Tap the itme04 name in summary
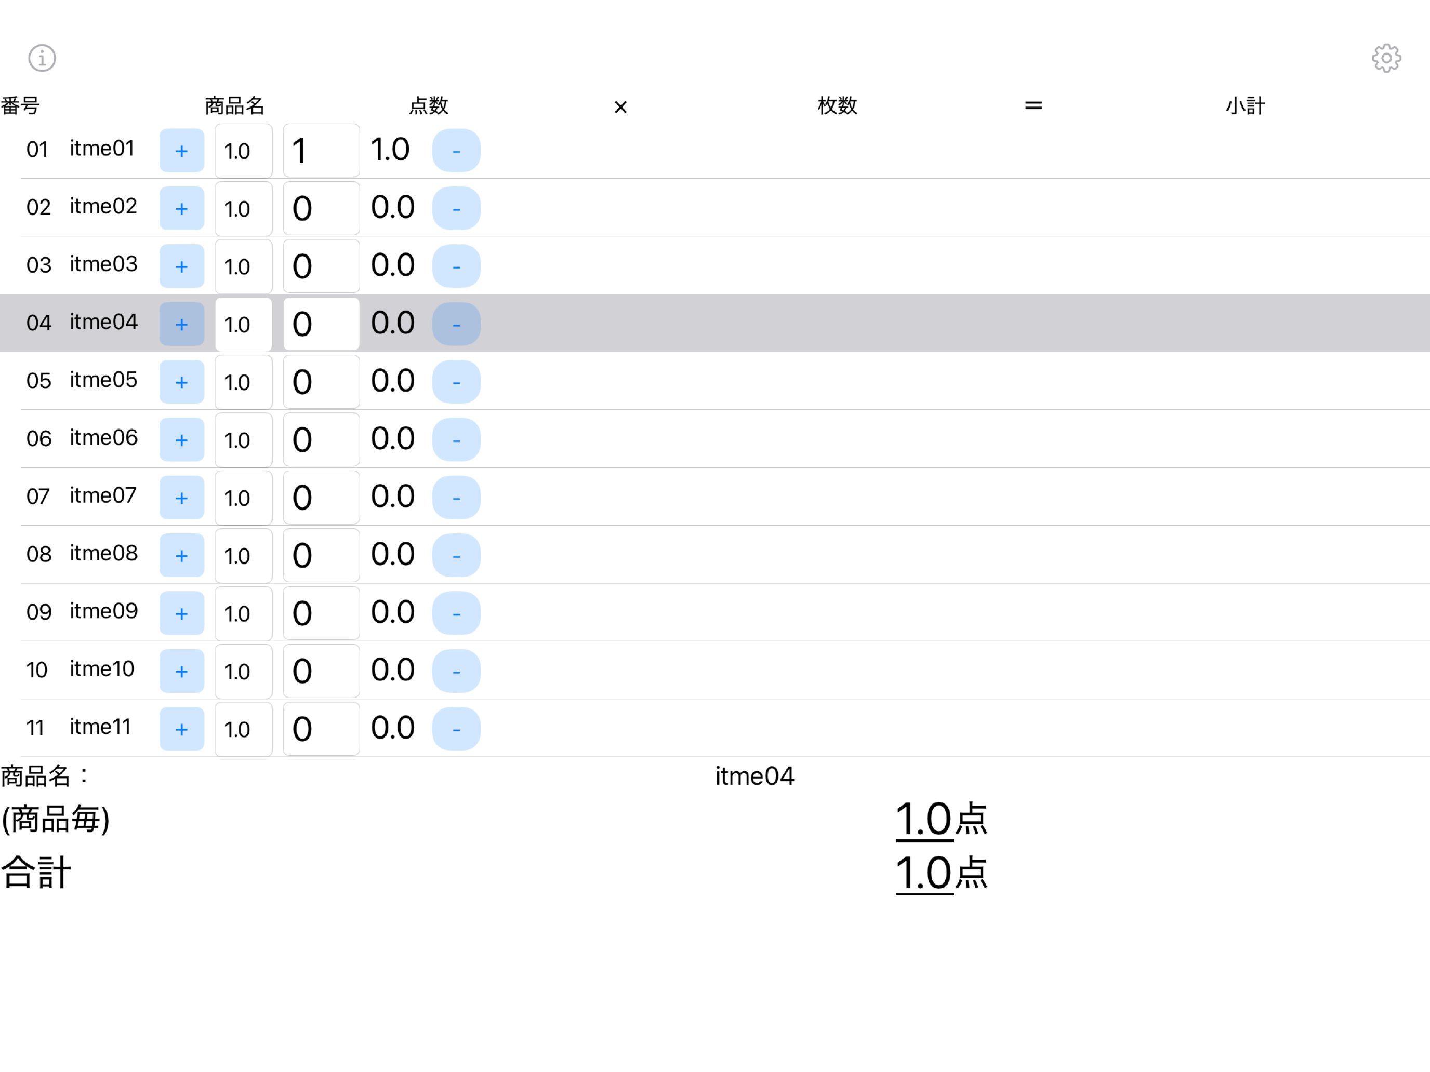This screenshot has height=1072, width=1430. 754,776
